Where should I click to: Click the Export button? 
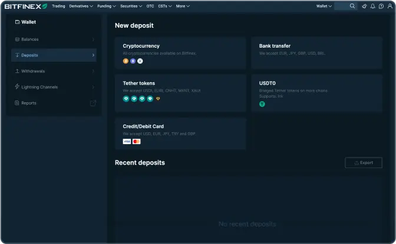point(364,163)
